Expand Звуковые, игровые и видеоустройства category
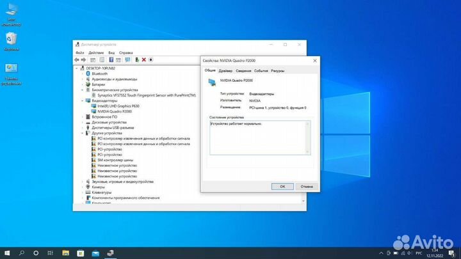 (x=83, y=182)
